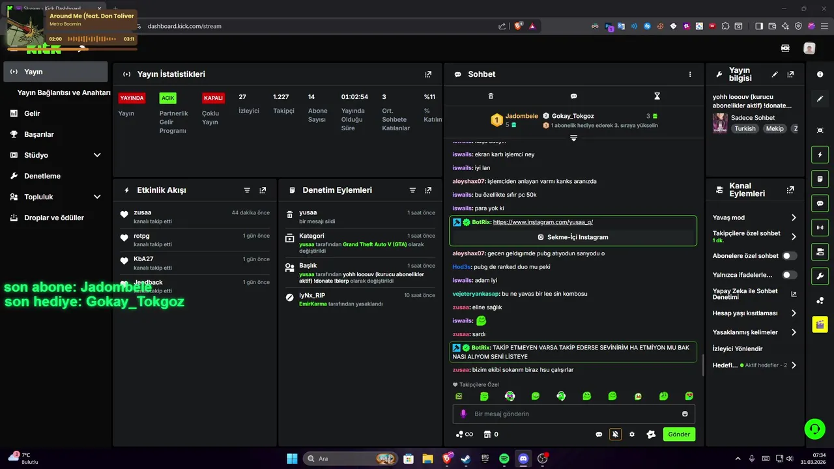The height and width of the screenshot is (469, 834).
Task: Click the green headset support button
Action: click(814, 429)
